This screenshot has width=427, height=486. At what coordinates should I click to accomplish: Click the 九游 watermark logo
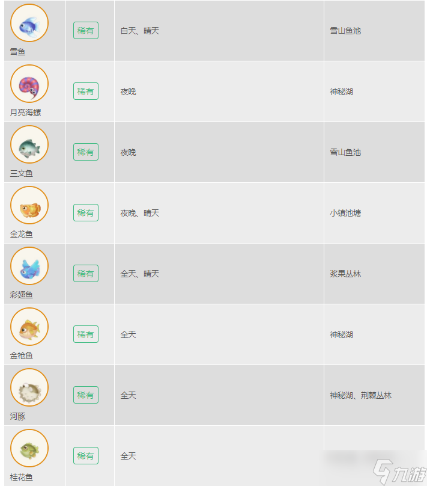point(399,472)
